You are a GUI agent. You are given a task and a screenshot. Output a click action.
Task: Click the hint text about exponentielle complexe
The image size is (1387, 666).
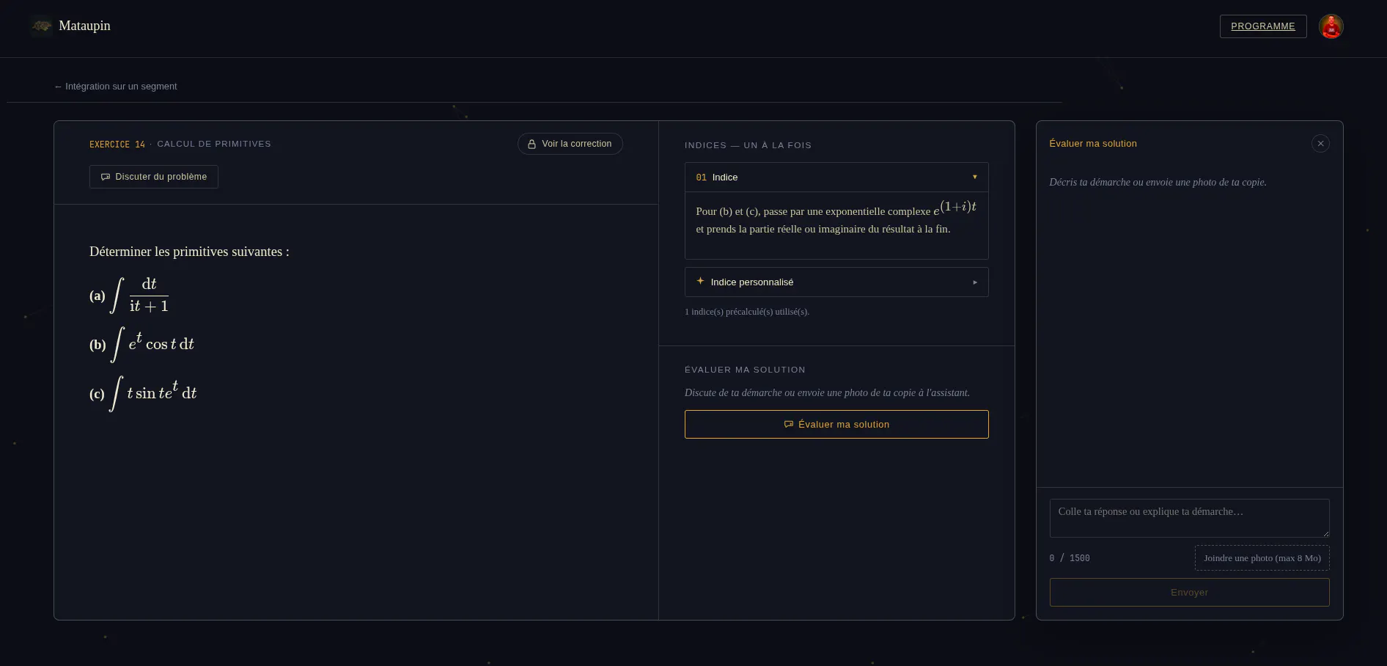point(836,218)
